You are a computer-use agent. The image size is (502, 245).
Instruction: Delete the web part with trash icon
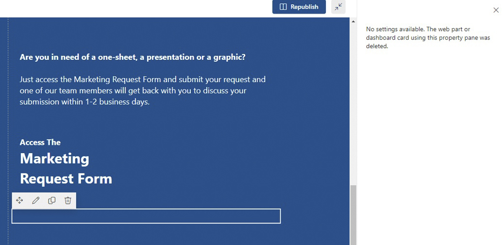68,200
